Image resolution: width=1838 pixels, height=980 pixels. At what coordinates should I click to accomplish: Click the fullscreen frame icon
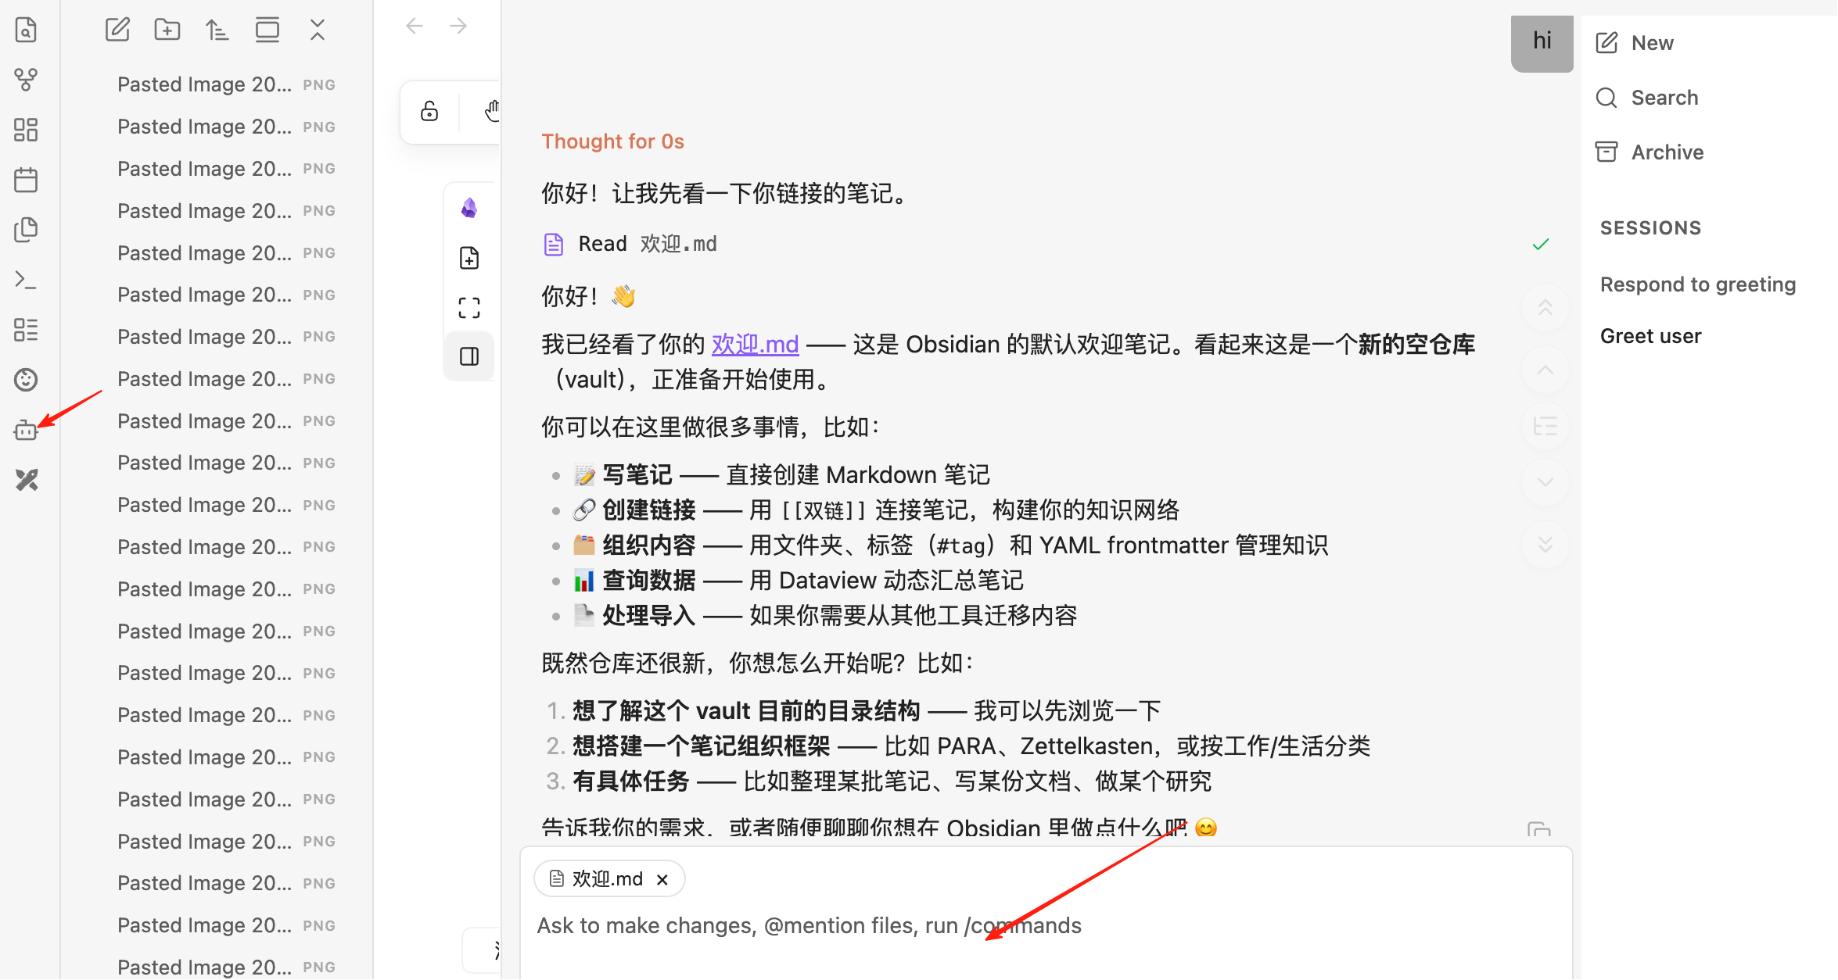469,308
